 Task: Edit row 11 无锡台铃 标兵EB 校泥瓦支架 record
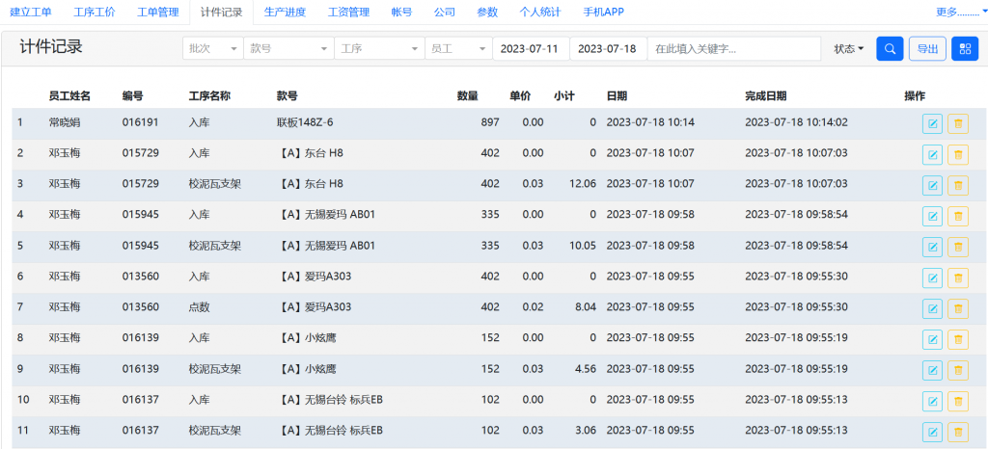pyautogui.click(x=932, y=432)
